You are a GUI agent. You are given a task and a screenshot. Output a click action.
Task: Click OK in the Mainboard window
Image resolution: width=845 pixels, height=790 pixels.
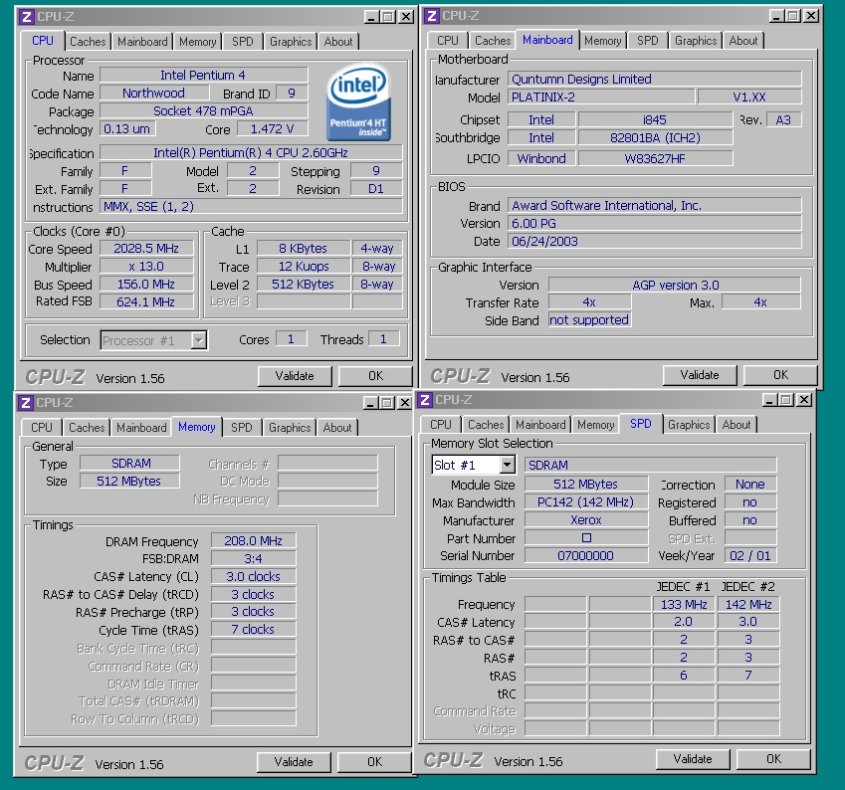coord(780,375)
